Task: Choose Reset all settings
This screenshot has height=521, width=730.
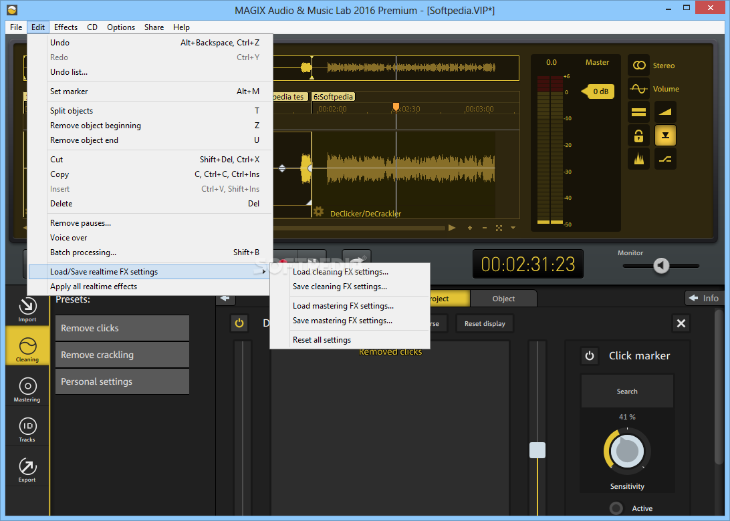Action: (x=350, y=340)
